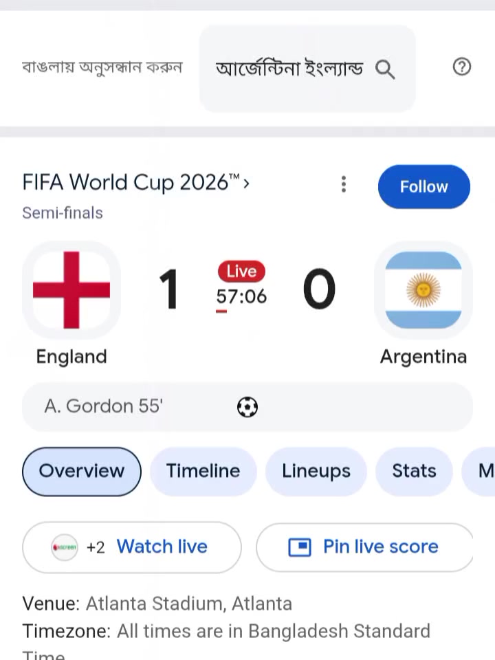
Task: Click Pin live score button
Action: (365, 547)
